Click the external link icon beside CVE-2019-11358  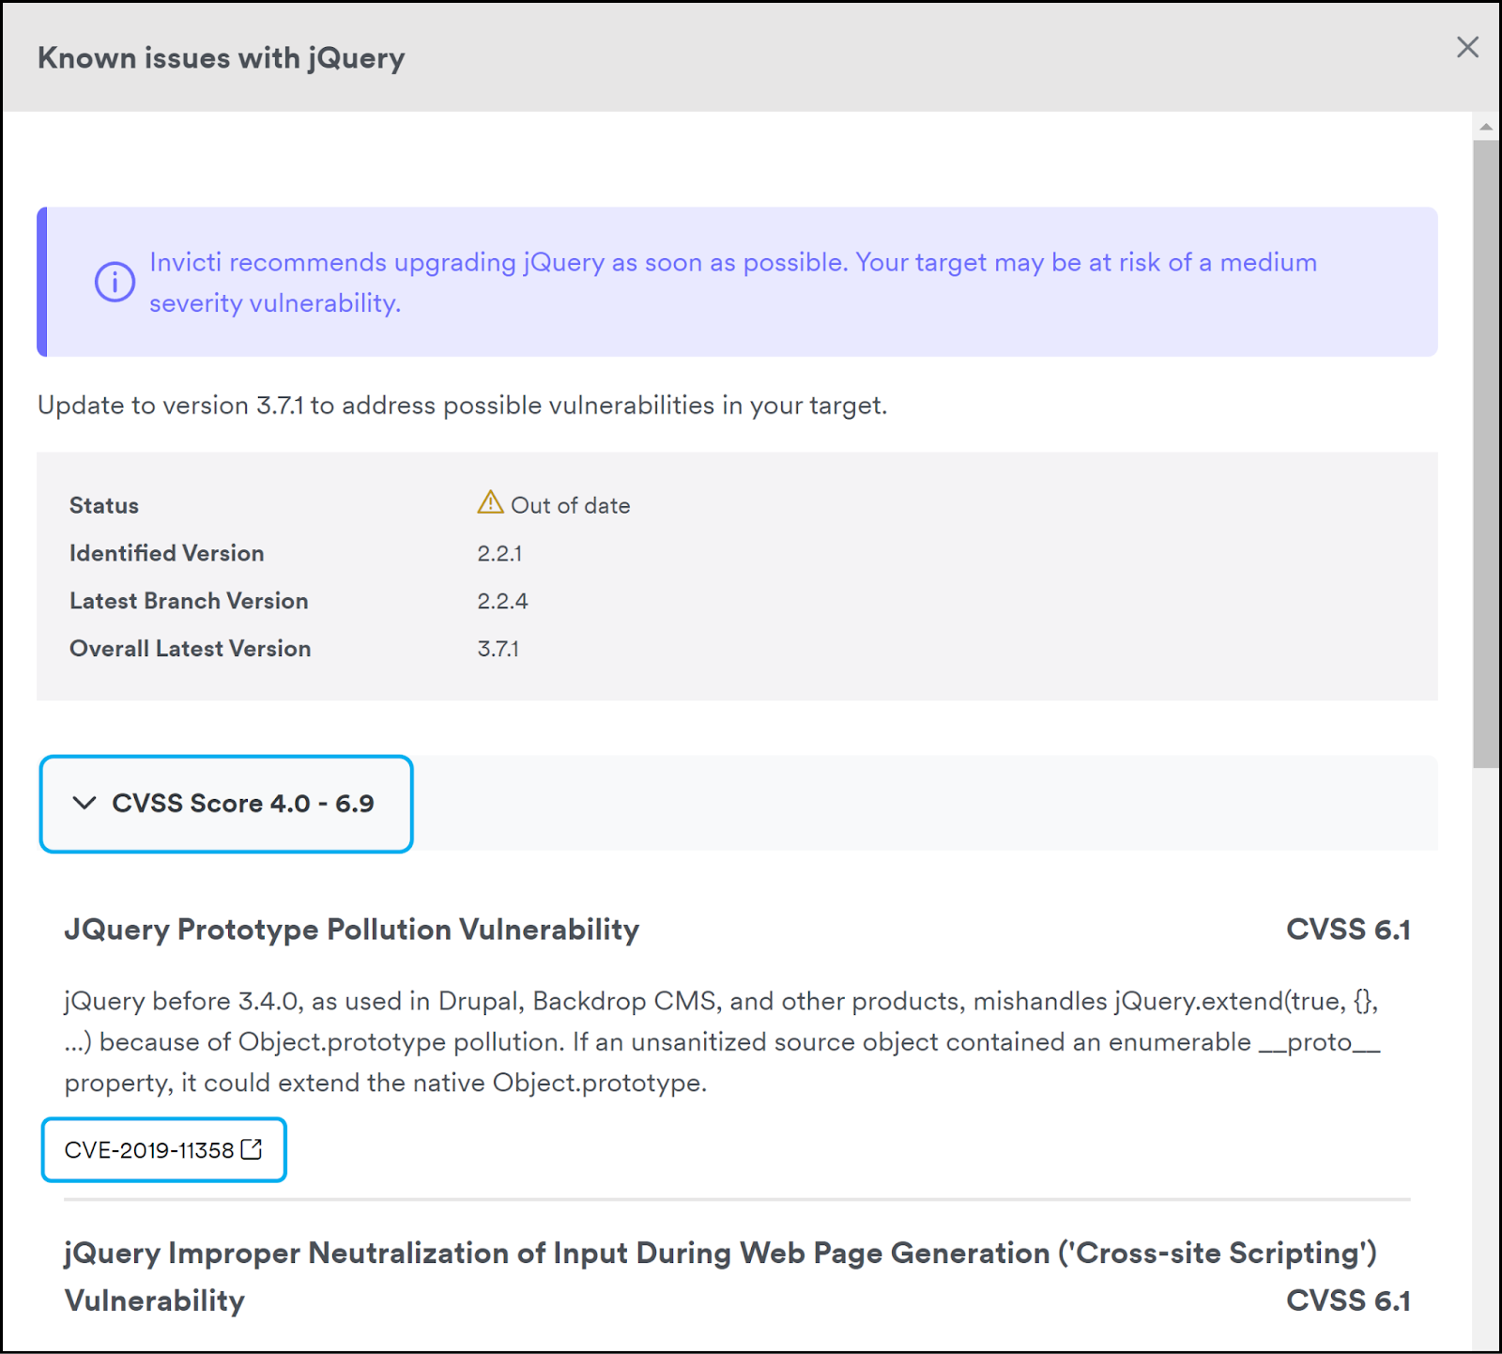click(x=250, y=1147)
